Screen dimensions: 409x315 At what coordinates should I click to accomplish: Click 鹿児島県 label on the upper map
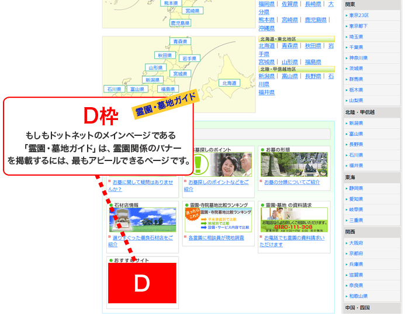180,23
